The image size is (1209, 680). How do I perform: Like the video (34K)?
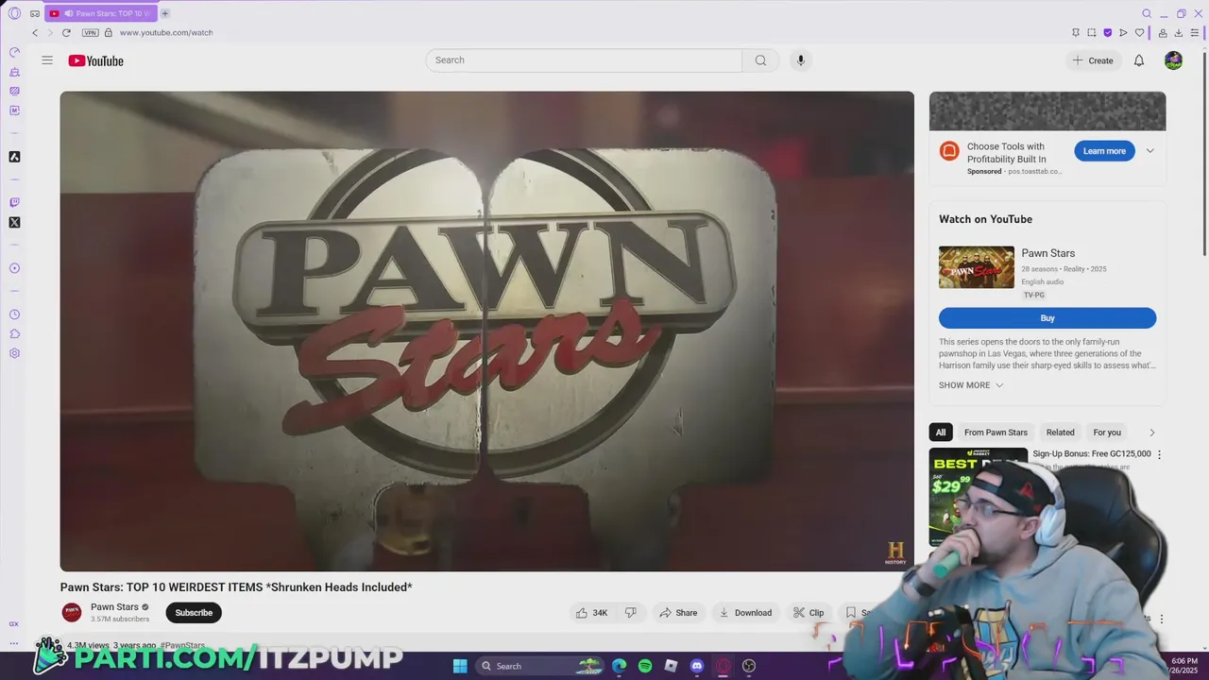pos(592,613)
